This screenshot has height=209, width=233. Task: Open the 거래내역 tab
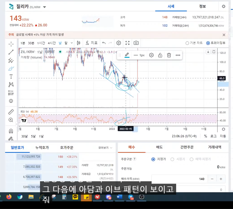[215, 147]
